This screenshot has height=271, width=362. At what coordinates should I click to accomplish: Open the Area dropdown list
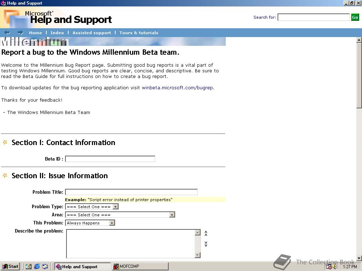(x=120, y=215)
